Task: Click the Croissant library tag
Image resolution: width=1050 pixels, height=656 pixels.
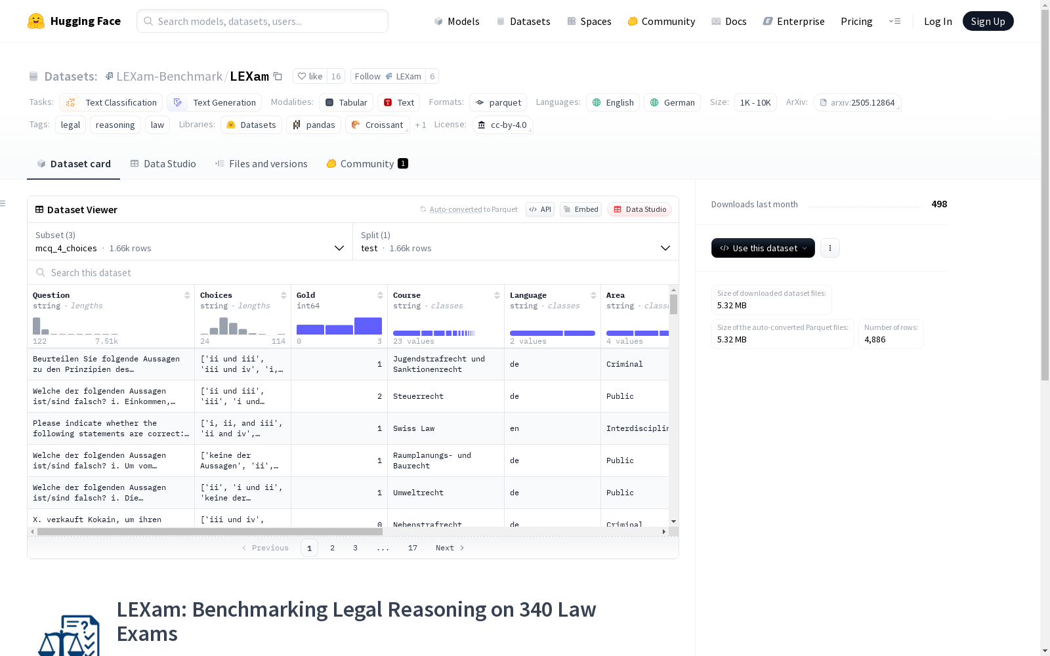Action: tap(377, 125)
